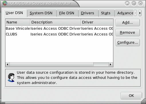The image size is (146, 104).
Task: Click the list's left scroll arrow
Action: click(7, 65)
